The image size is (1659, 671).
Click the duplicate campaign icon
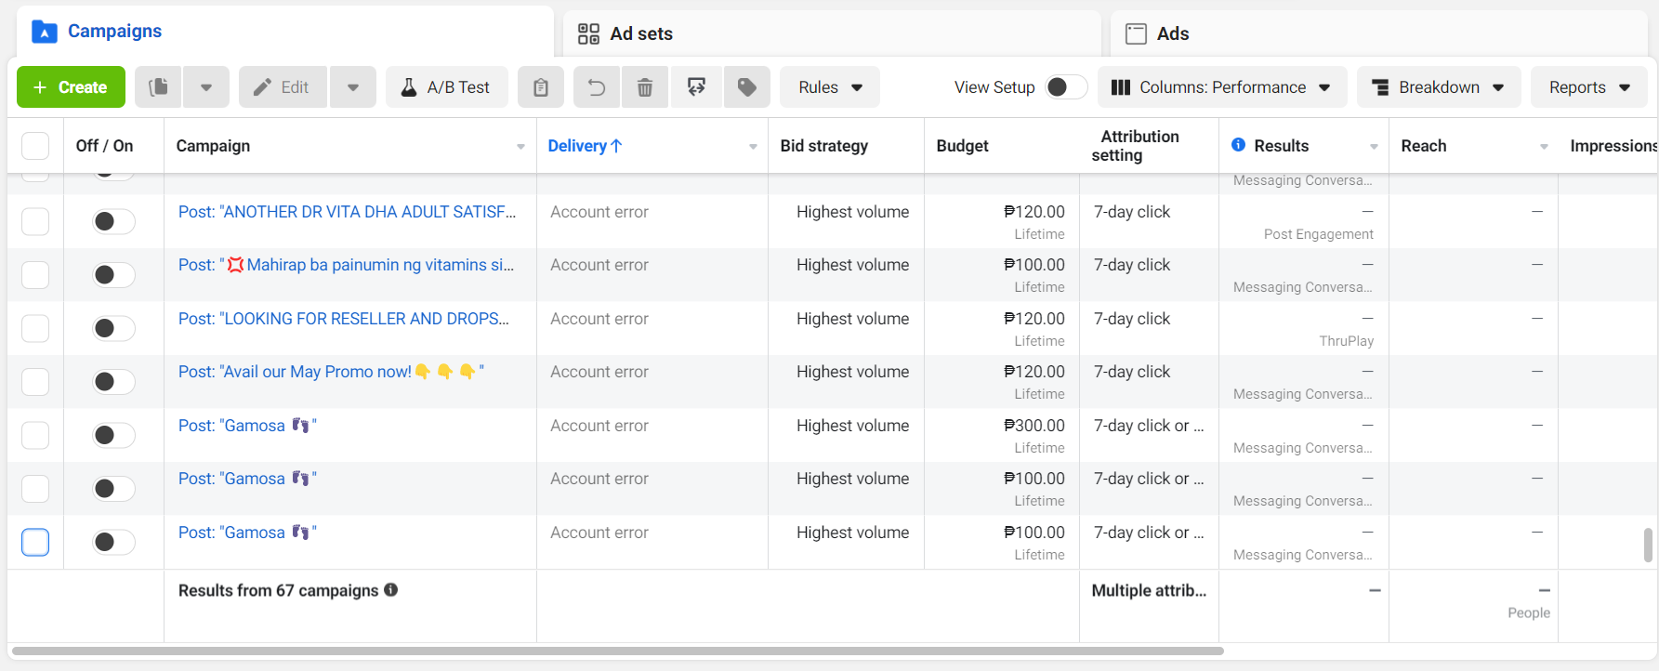(x=159, y=87)
